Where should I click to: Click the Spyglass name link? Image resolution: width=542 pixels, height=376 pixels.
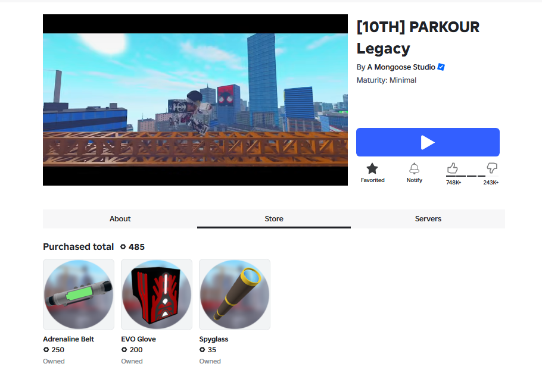(214, 339)
